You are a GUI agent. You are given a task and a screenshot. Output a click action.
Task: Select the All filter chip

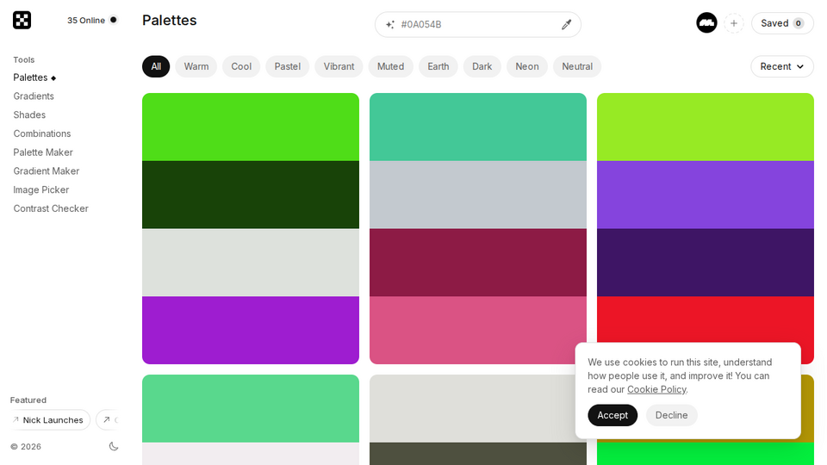coord(156,66)
